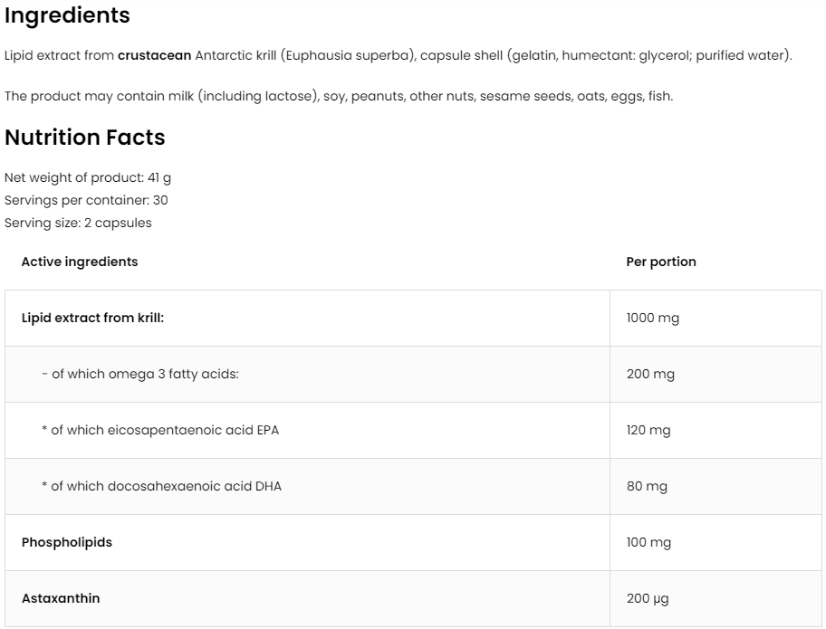Click the Per portion column header

(x=661, y=262)
